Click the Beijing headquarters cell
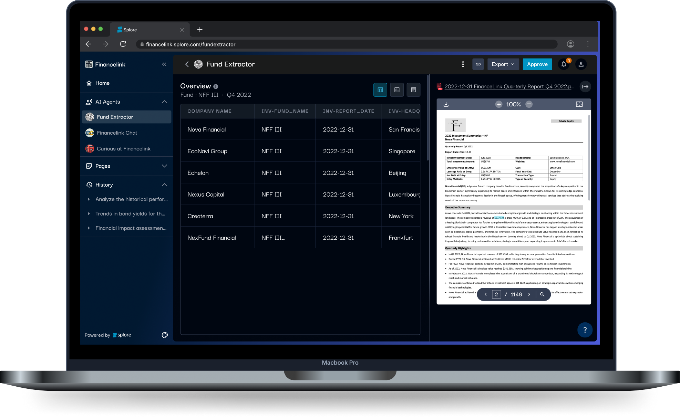 click(x=401, y=173)
